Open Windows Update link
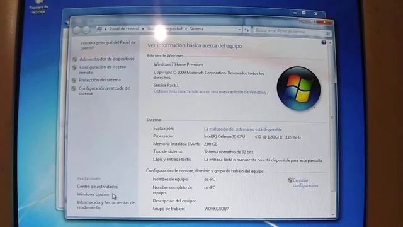Viewport: 403px width, 227px height. pyautogui.click(x=93, y=194)
